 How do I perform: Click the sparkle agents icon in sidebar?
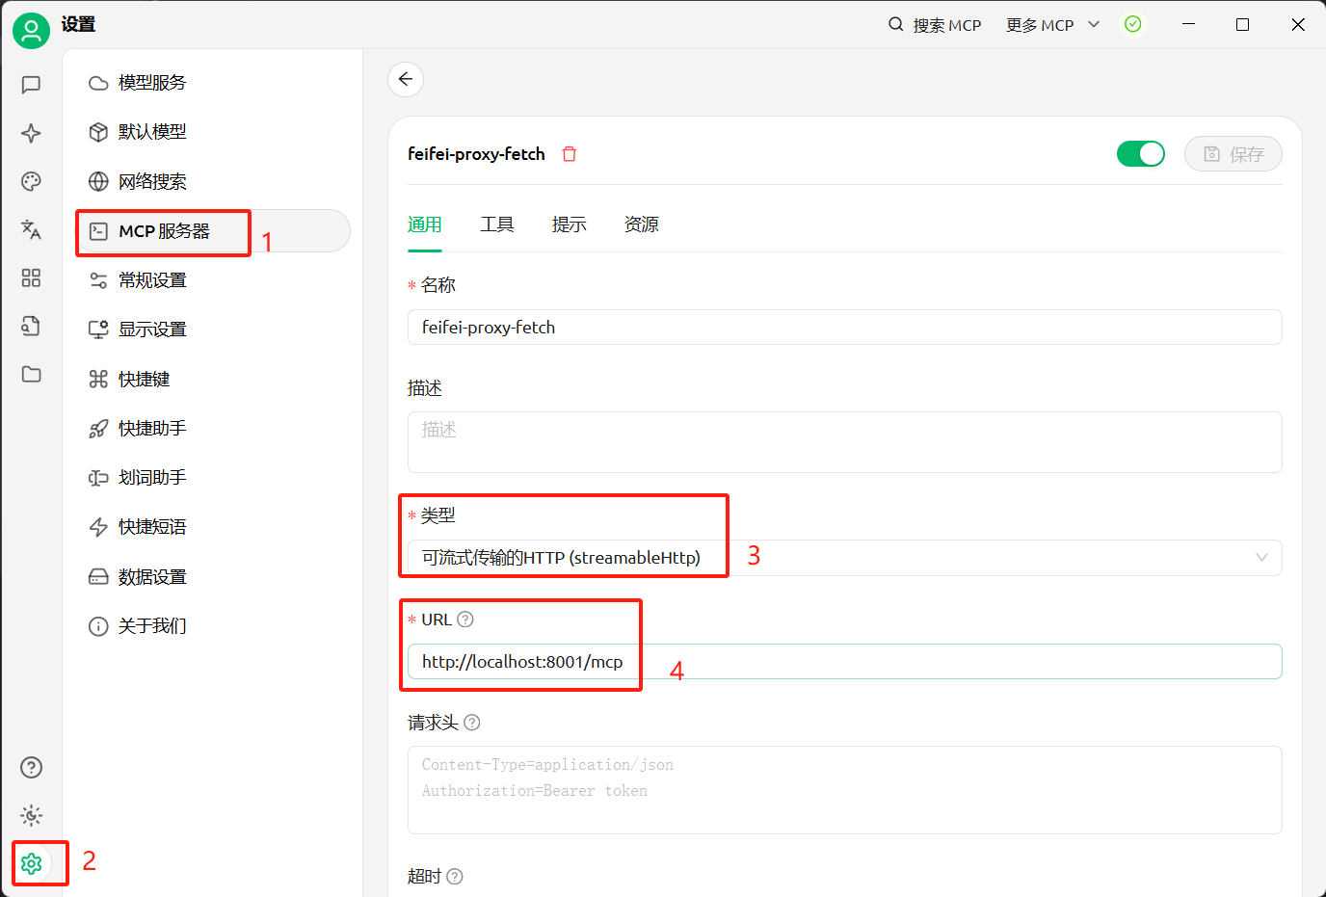click(31, 133)
